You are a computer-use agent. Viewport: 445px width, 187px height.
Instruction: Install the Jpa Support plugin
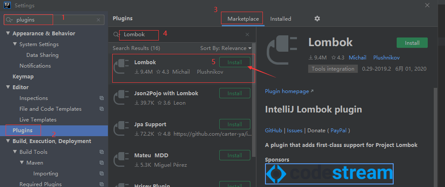pyautogui.click(x=235, y=124)
